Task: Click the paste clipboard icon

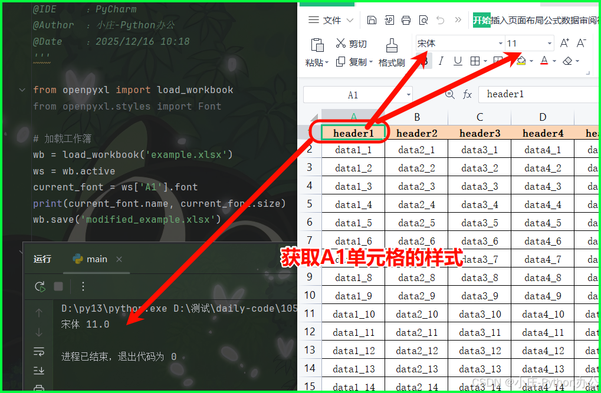Action: [317, 45]
